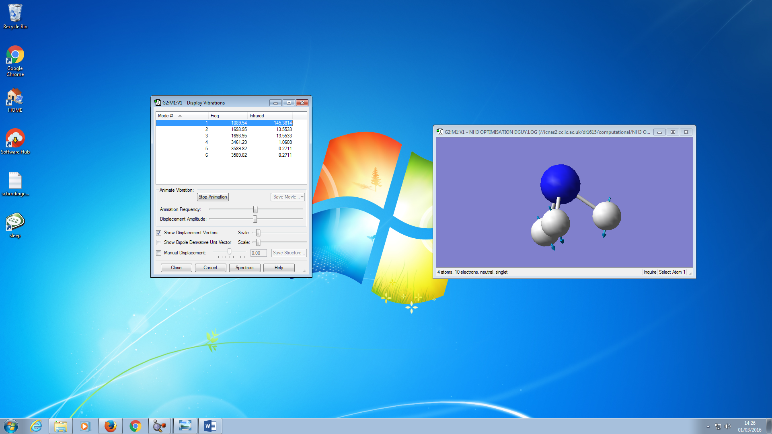The image size is (772, 434).
Task: Open the Spectrum button
Action: (x=244, y=268)
